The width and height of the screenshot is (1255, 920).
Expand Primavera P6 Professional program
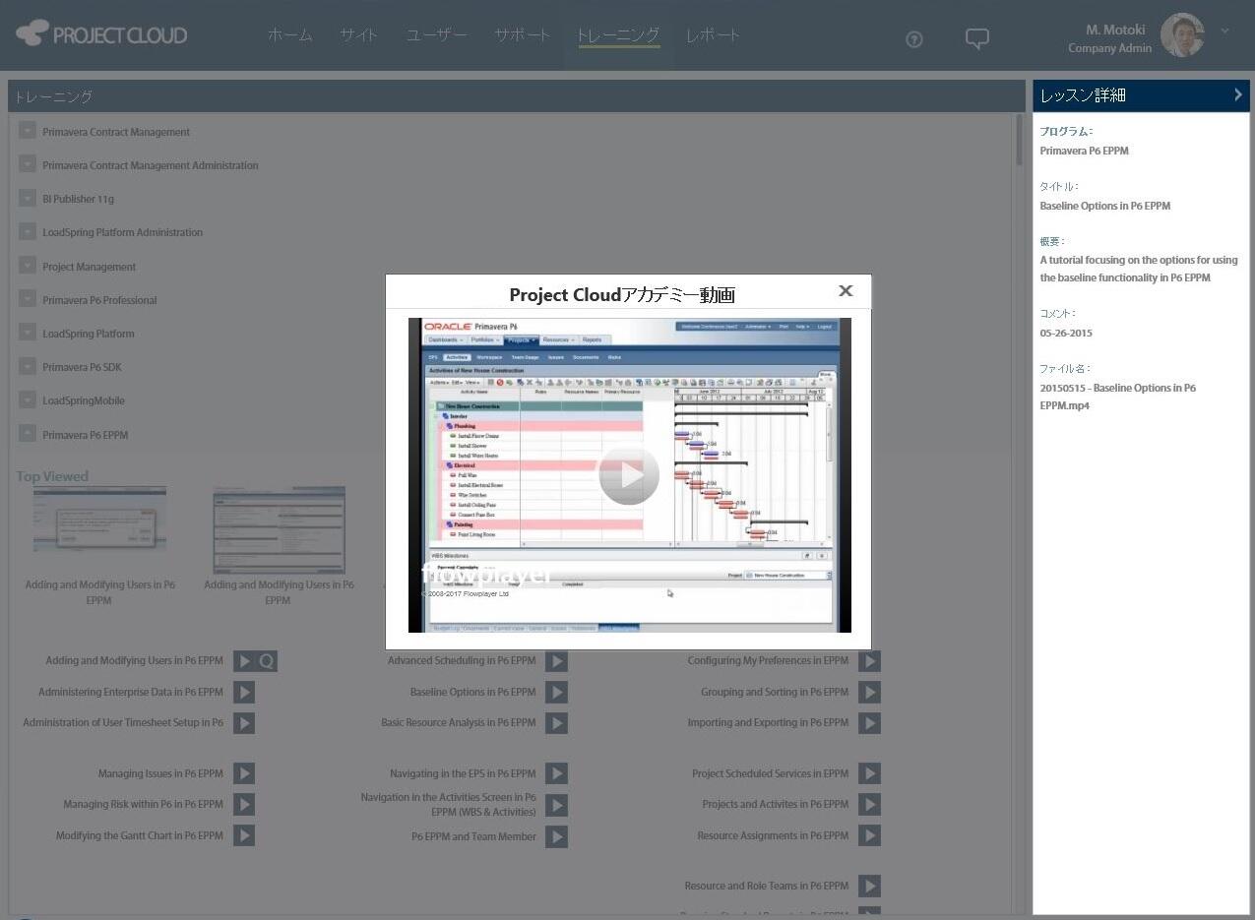[28, 299]
